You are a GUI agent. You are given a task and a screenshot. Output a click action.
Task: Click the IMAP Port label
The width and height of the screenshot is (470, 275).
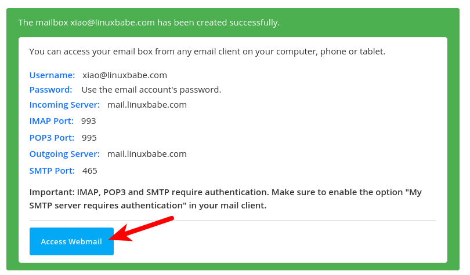(x=52, y=121)
